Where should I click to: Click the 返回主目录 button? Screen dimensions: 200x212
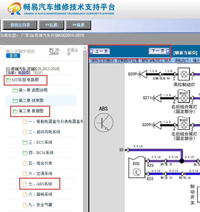click(20, 25)
